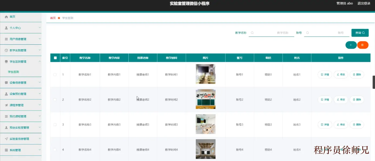The width and height of the screenshot is (375, 161).
Task: Open the blackboard thumbnail in row 2
Action: pyautogui.click(x=206, y=99)
